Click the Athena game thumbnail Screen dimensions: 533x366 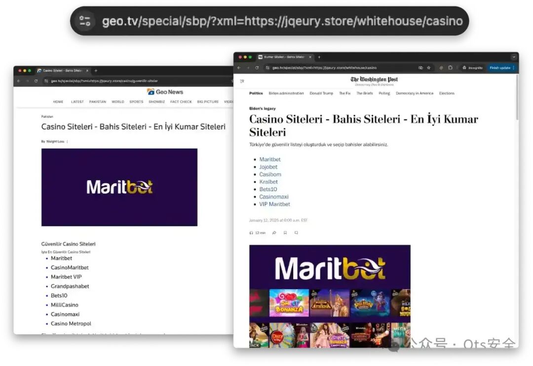(x=329, y=303)
